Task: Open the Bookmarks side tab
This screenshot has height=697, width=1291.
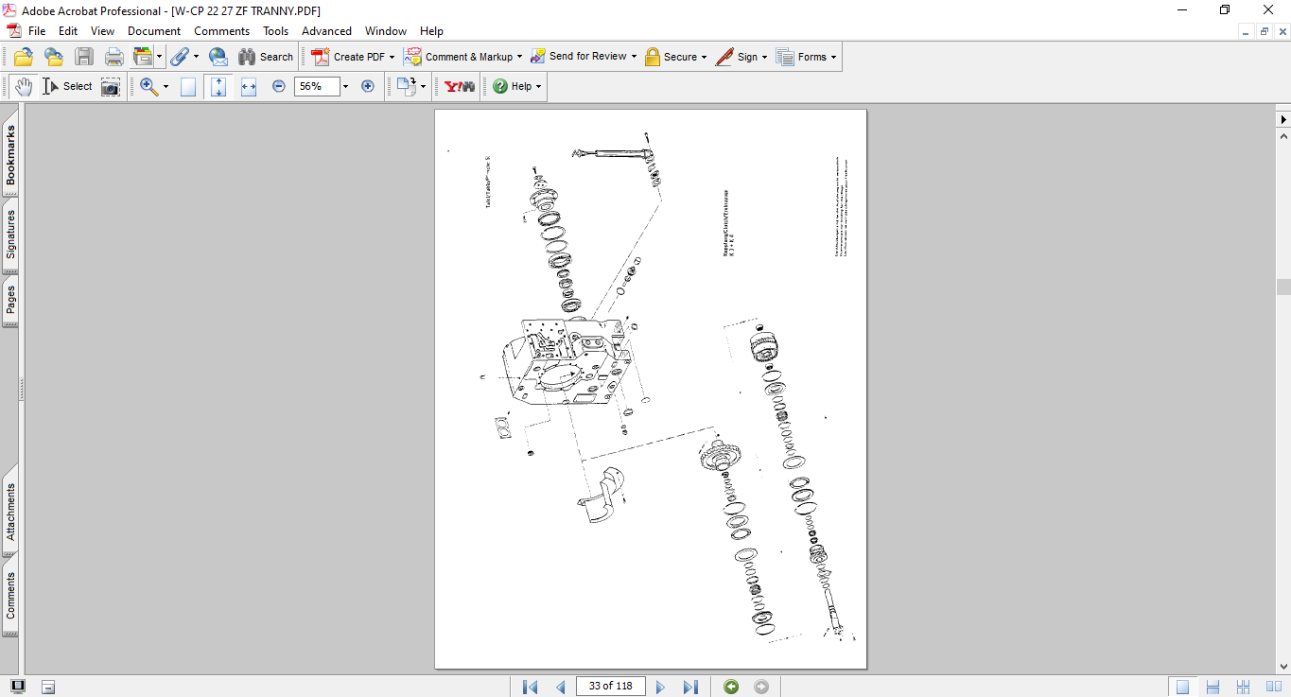Action: [x=10, y=156]
